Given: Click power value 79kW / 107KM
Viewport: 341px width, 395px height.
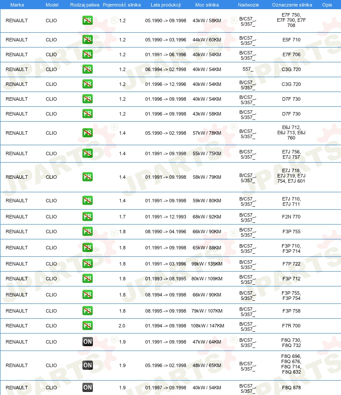Looking at the screenshot, I should pos(207,311).
